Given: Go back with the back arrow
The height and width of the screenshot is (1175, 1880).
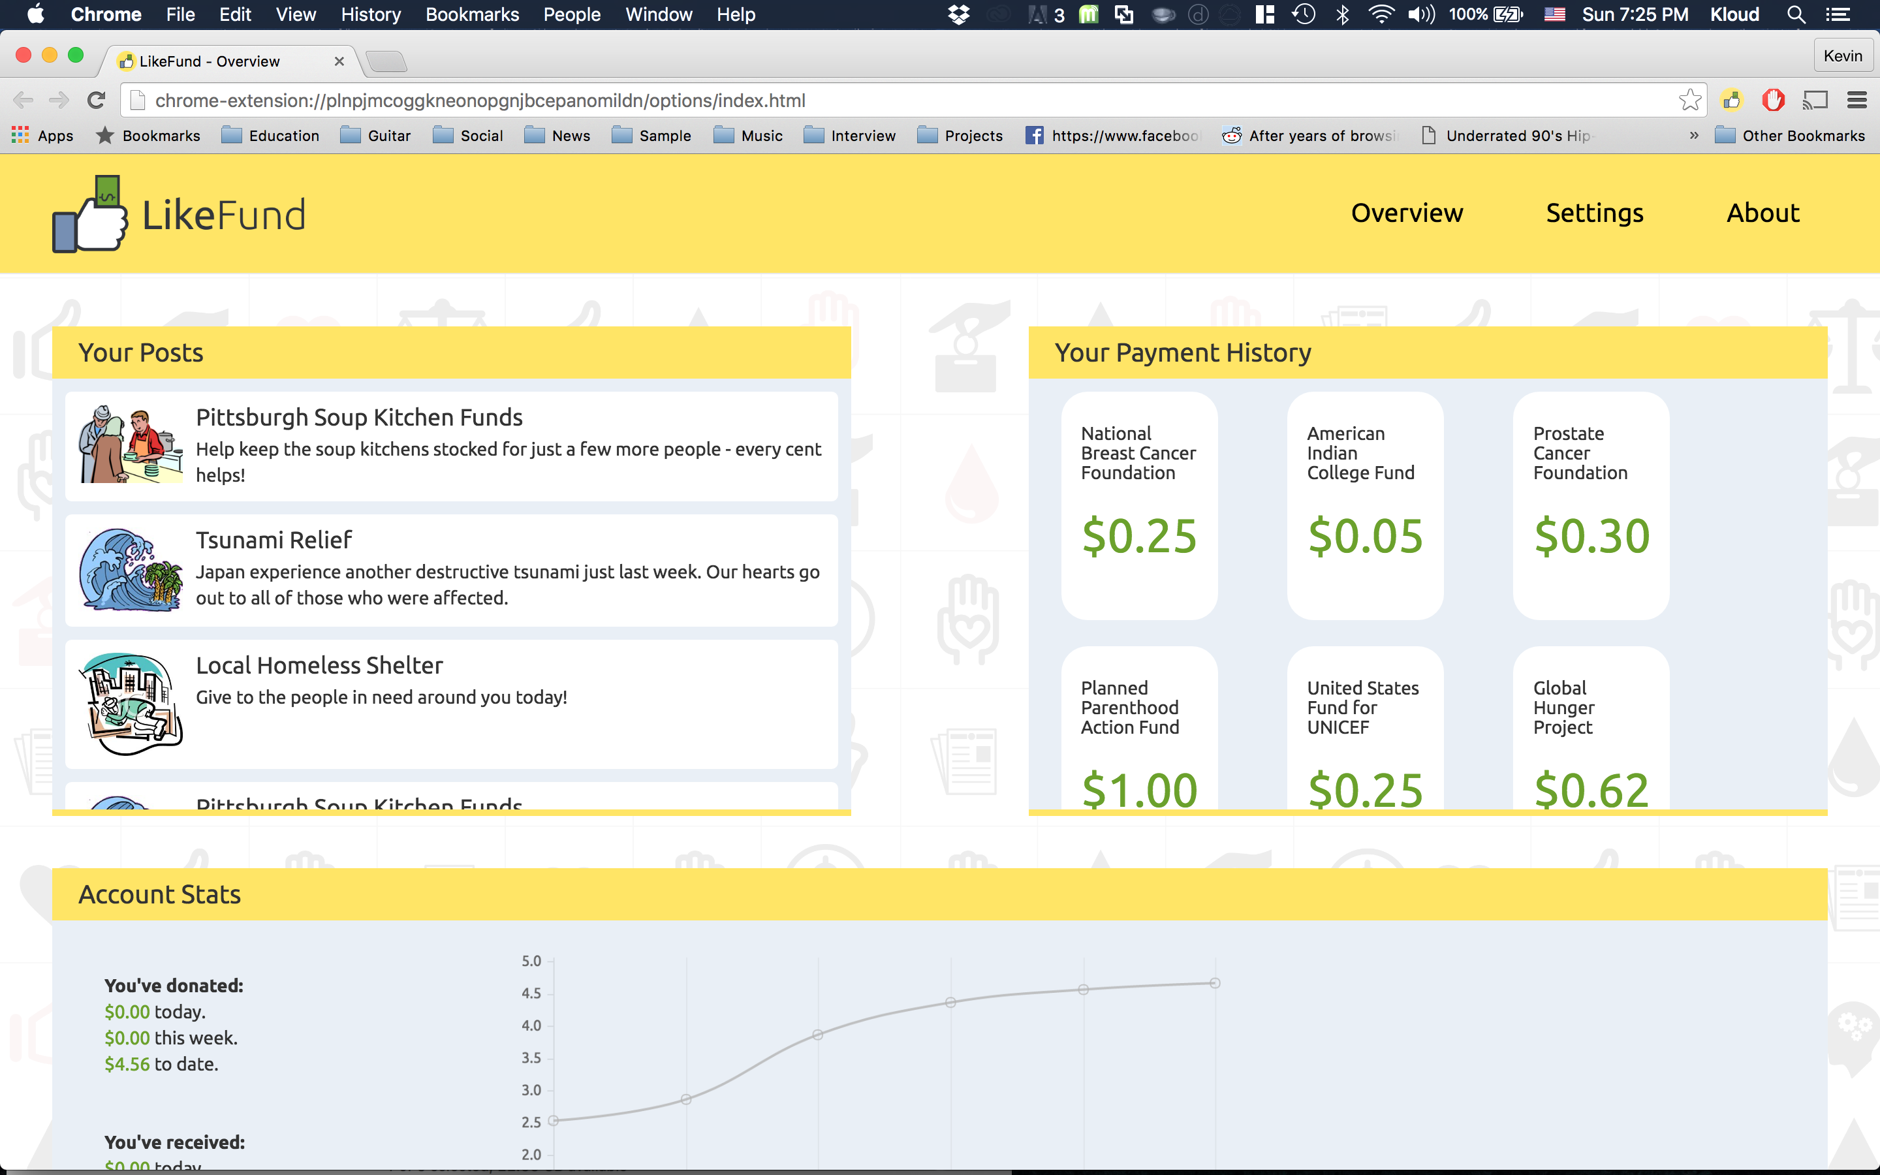Looking at the screenshot, I should pos(23,101).
